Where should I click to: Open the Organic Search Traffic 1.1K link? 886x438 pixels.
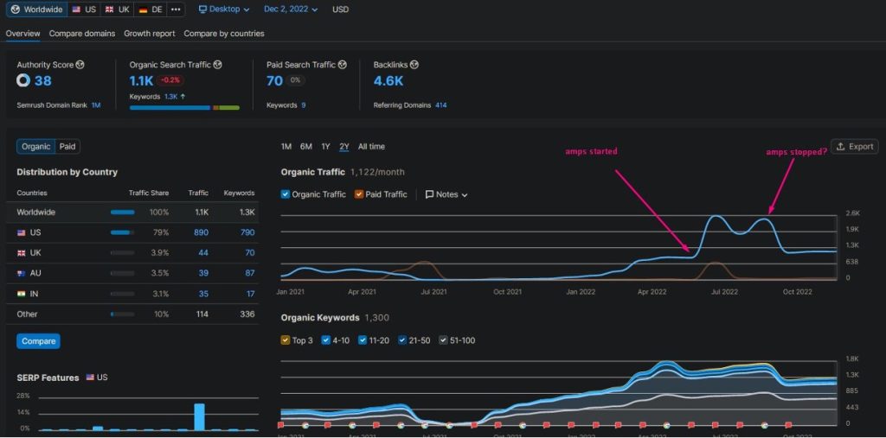(x=141, y=80)
